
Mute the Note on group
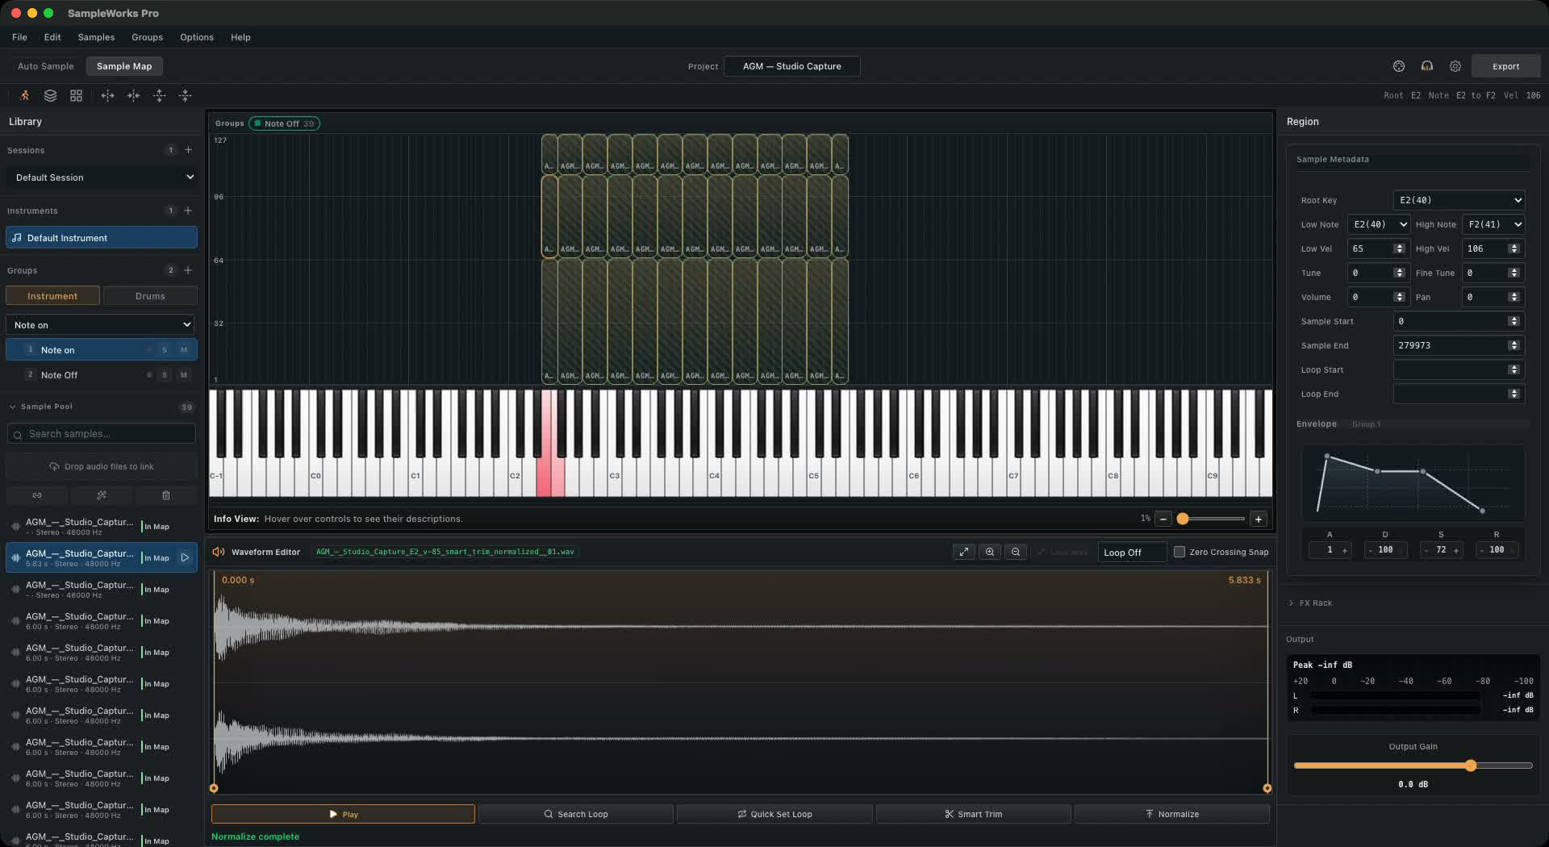coord(184,350)
